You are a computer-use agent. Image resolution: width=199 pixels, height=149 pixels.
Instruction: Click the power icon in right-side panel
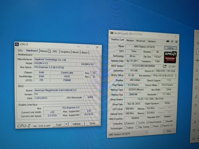point(196,105)
